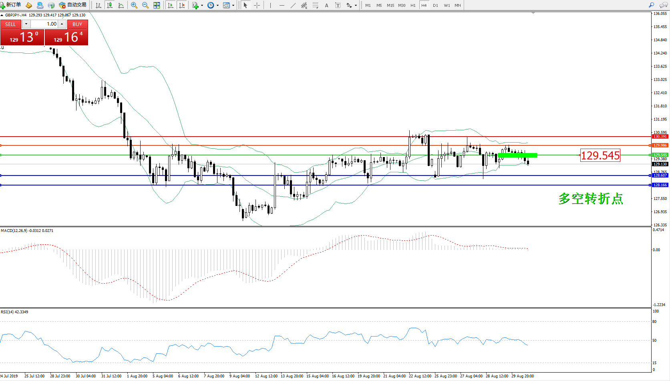Select the horizontal line drawing tool
This screenshot has height=381, width=670.
point(282,5)
